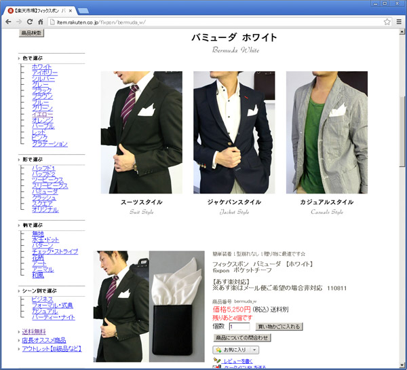Image resolution: width=407 pixels, height=370 pixels.
Task: Open the パッフド2 shape link
Action: (x=43, y=174)
